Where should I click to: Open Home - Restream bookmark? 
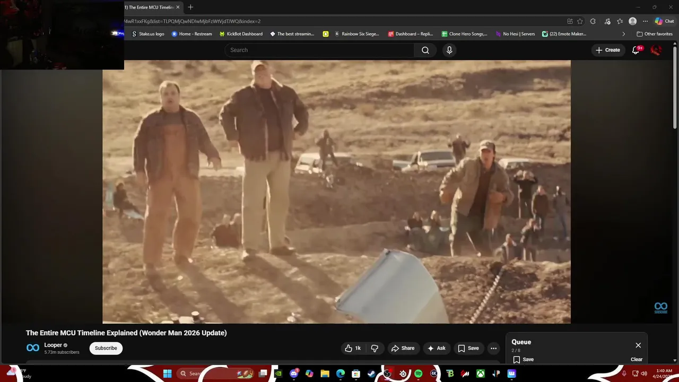tap(191, 34)
